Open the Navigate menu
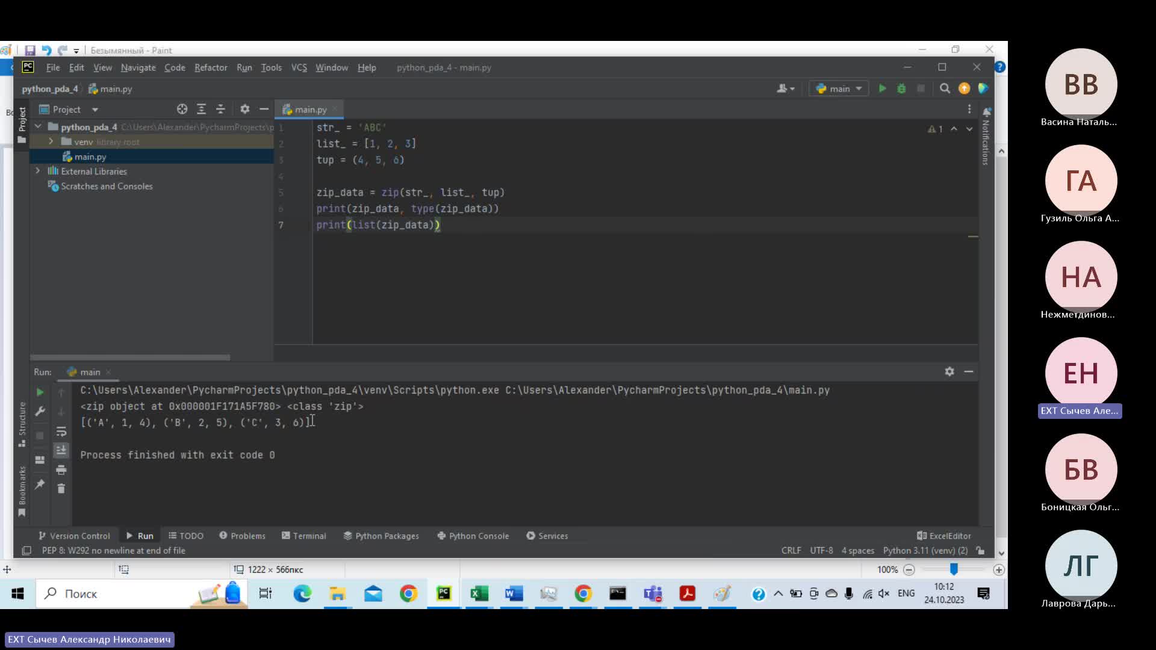The height and width of the screenshot is (650, 1156). pos(138,67)
